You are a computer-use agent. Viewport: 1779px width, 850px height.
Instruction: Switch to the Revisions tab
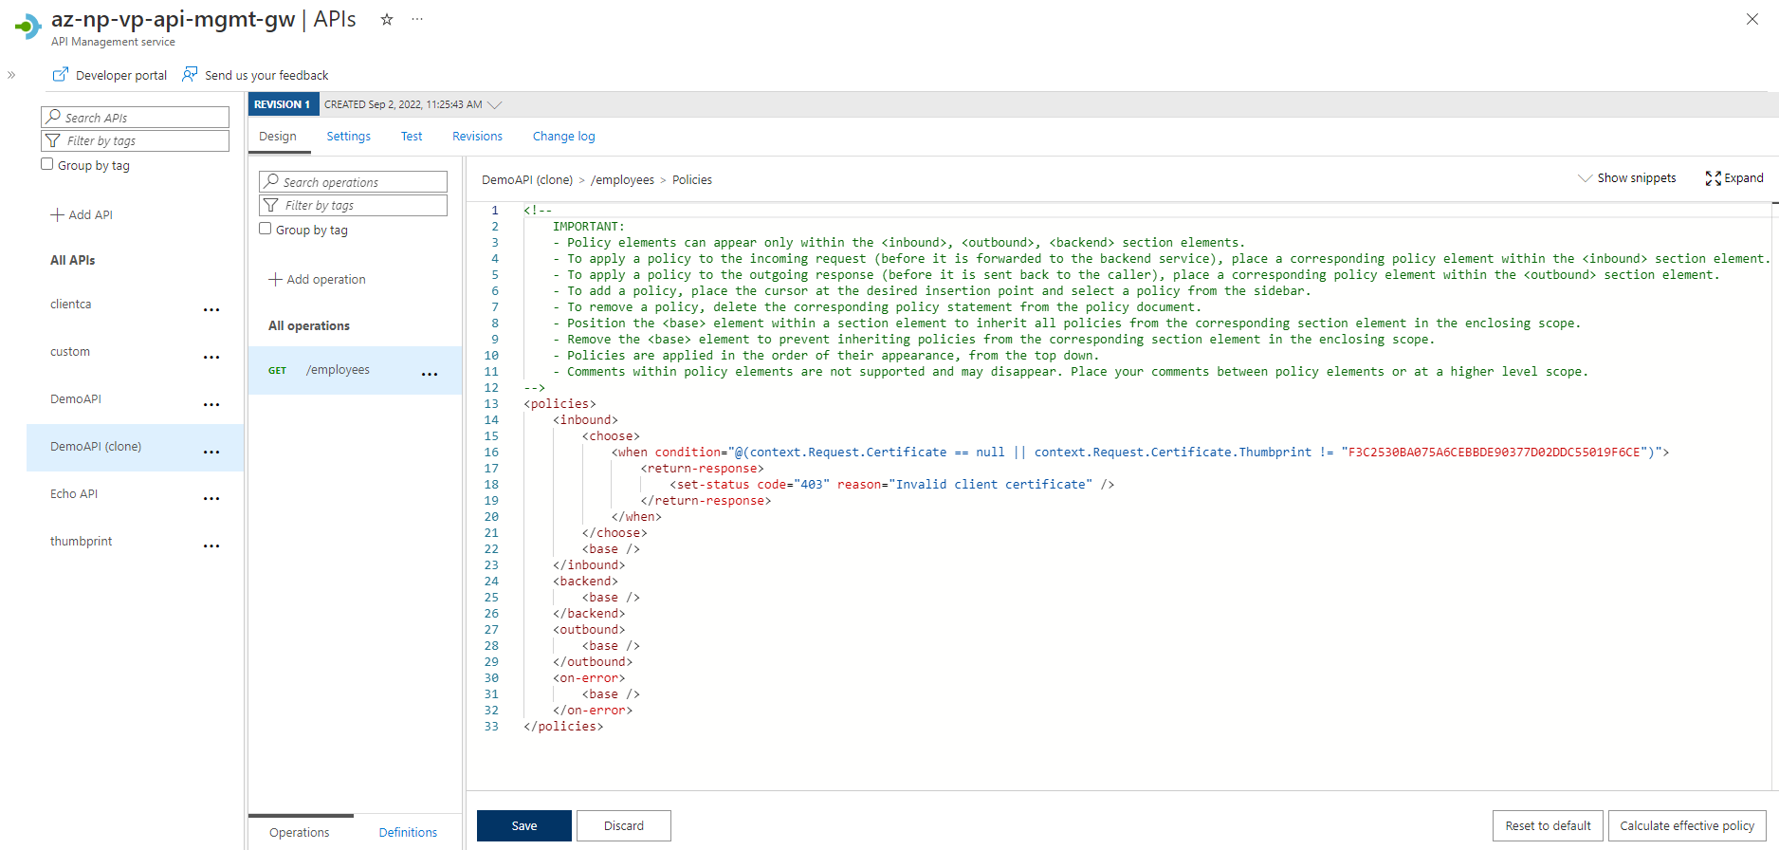pos(477,137)
